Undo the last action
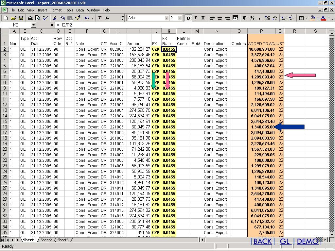The height and width of the screenshot is (251, 335). (x=87, y=18)
